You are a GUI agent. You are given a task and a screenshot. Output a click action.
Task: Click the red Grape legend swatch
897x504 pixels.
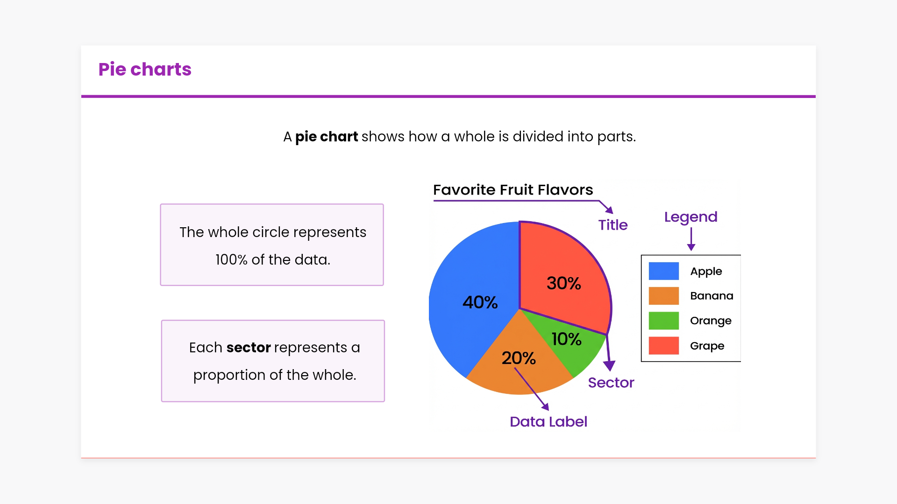coord(663,346)
